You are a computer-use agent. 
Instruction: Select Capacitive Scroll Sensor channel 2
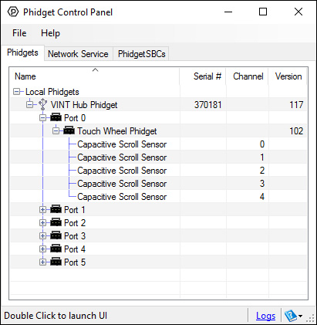click(158, 171)
